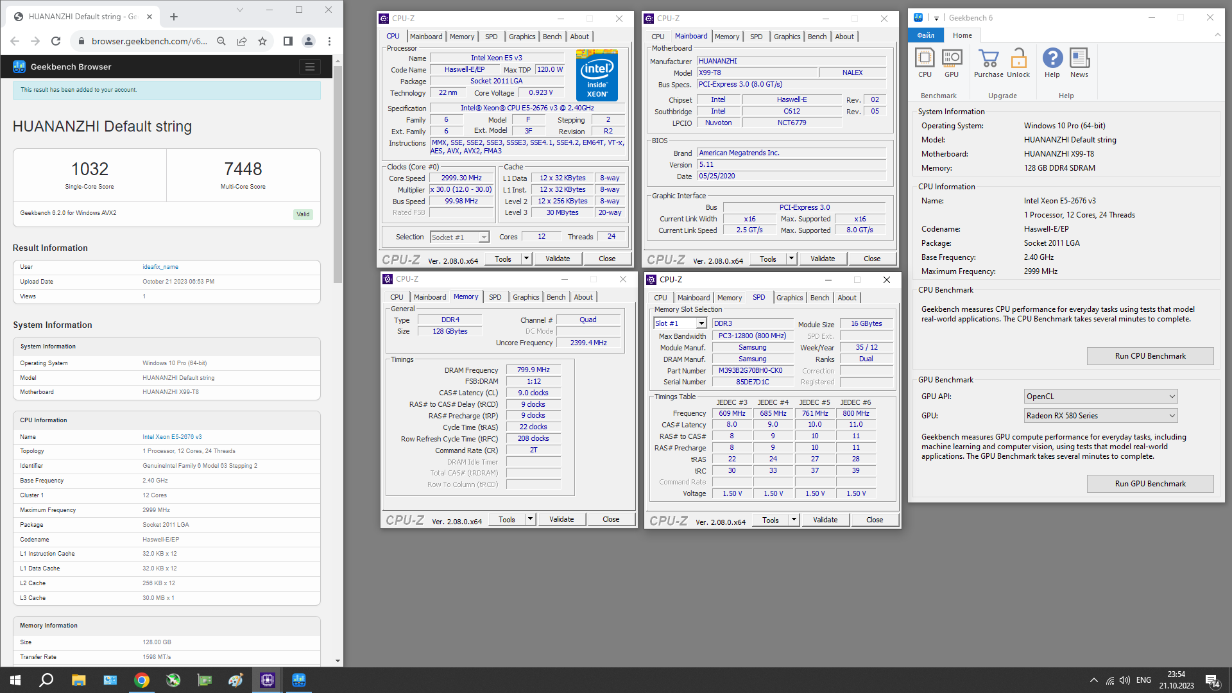This screenshot has height=693, width=1232.
Task: Open Windows Start menu
Action: tap(15, 680)
